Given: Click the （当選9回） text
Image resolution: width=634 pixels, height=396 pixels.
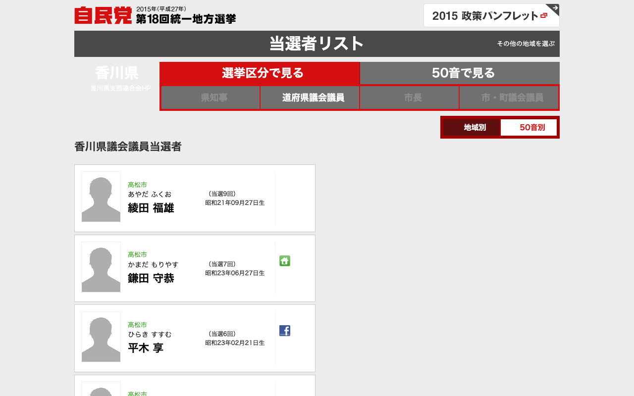Looking at the screenshot, I should tap(221, 194).
